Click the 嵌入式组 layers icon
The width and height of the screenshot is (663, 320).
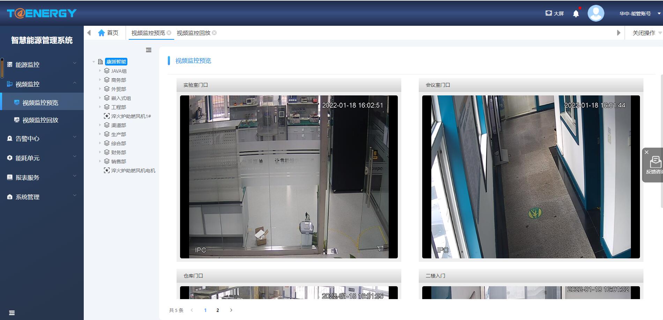point(107,98)
